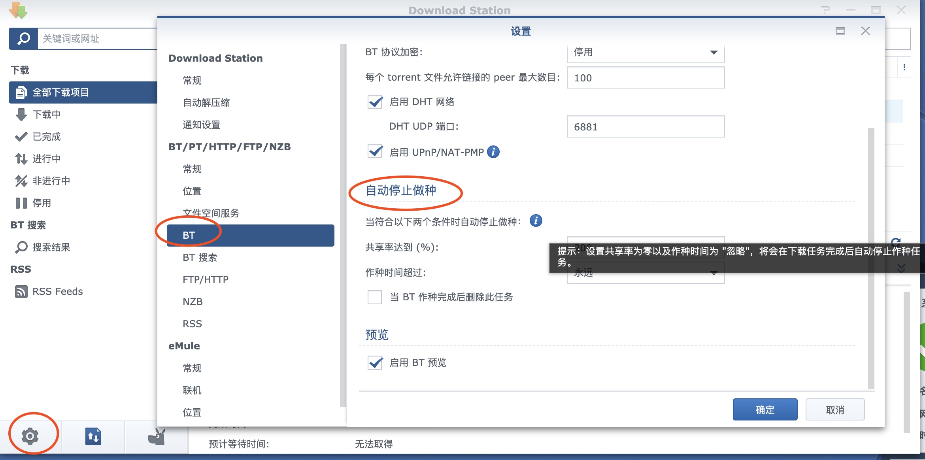Select BT in settings sidebar
Image resolution: width=925 pixels, height=460 pixels.
(x=251, y=236)
